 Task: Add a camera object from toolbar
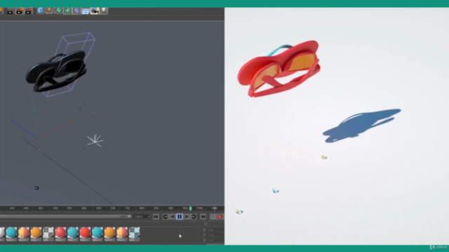(x=95, y=11)
